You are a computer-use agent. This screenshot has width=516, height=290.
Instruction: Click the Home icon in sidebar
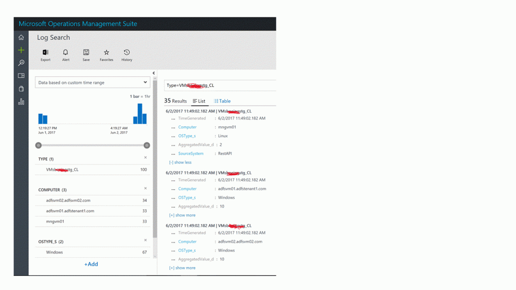[21, 37]
